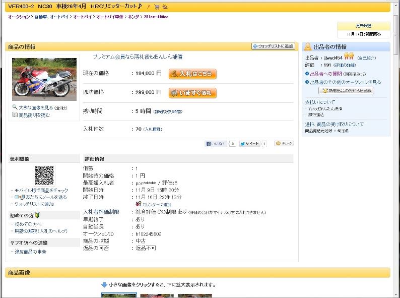Open seller jjwyd454 profile link

click(x=333, y=58)
